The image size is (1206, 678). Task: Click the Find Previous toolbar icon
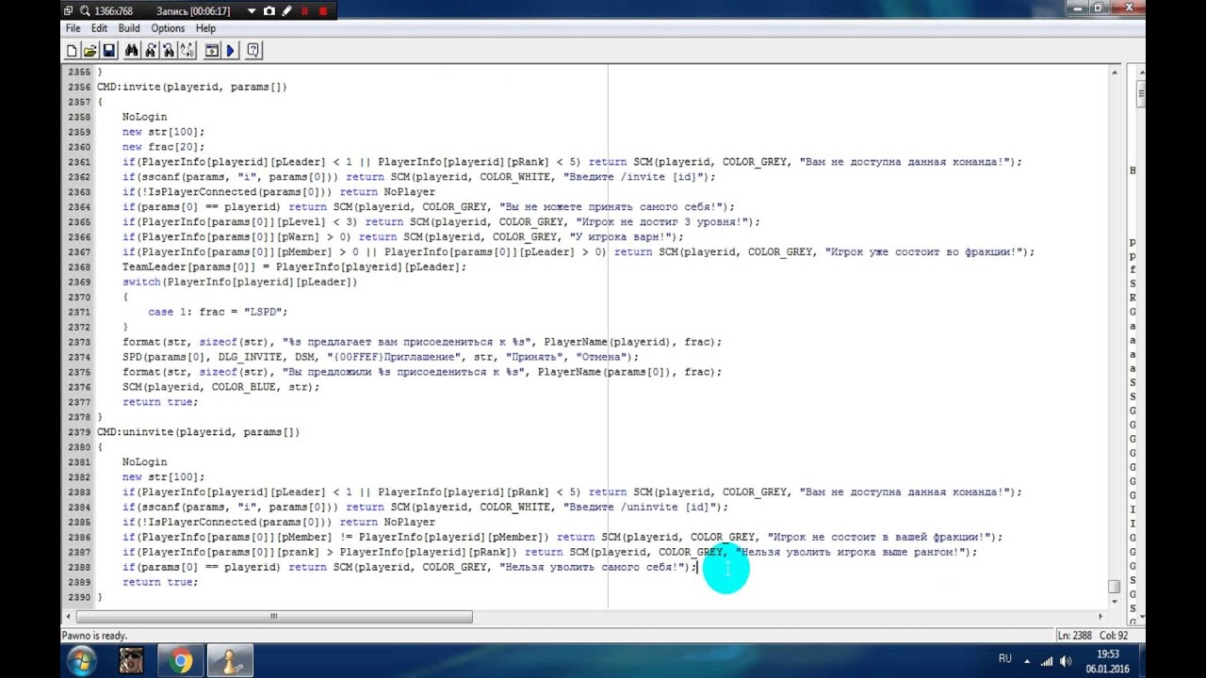pyautogui.click(x=168, y=51)
